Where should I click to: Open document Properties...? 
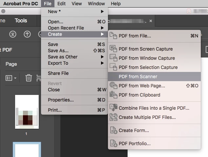coord(74,100)
